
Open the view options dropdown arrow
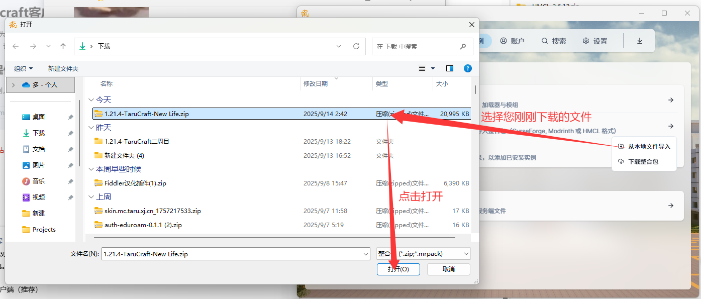[433, 68]
